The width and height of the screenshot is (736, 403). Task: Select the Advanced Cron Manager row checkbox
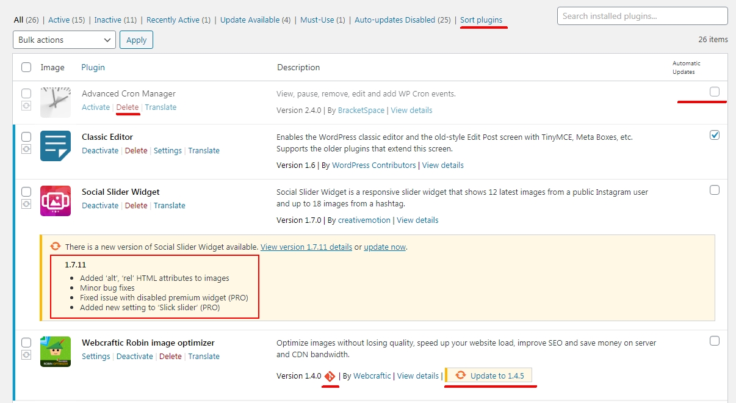pyautogui.click(x=26, y=93)
